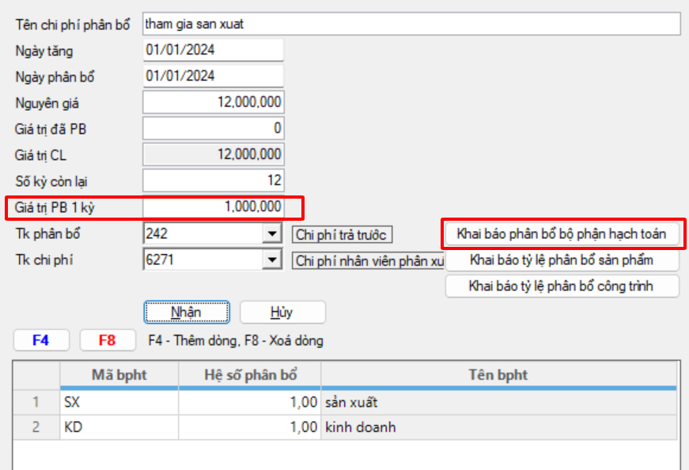Screen dimensions: 689x470
Task: Click the Ngày tăng date field
Action: coord(212,51)
